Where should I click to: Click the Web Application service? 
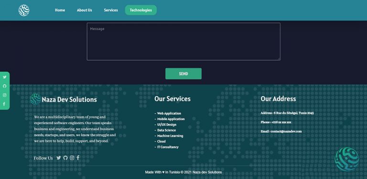[x=169, y=113]
